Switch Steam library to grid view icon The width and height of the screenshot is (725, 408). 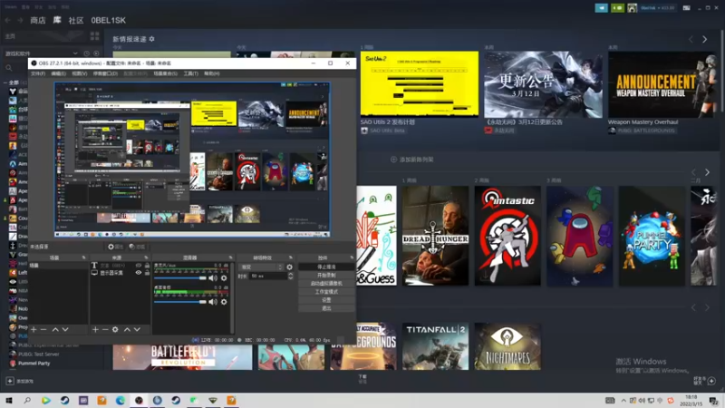pyautogui.click(x=95, y=35)
